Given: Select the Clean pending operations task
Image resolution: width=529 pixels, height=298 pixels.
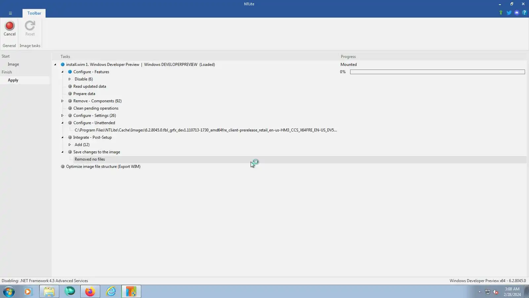Looking at the screenshot, I should point(96,108).
